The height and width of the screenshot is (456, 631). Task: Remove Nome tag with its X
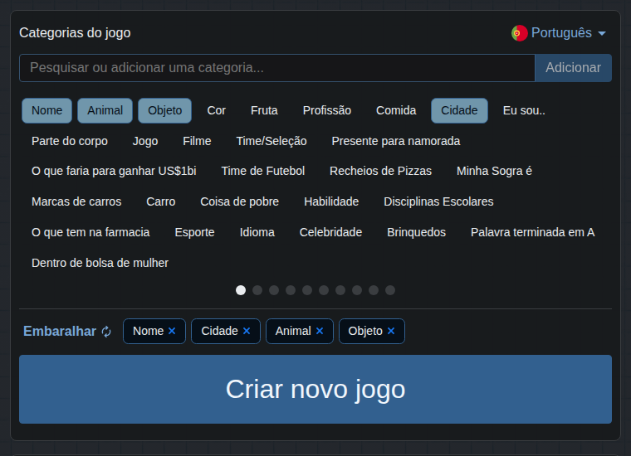(172, 331)
